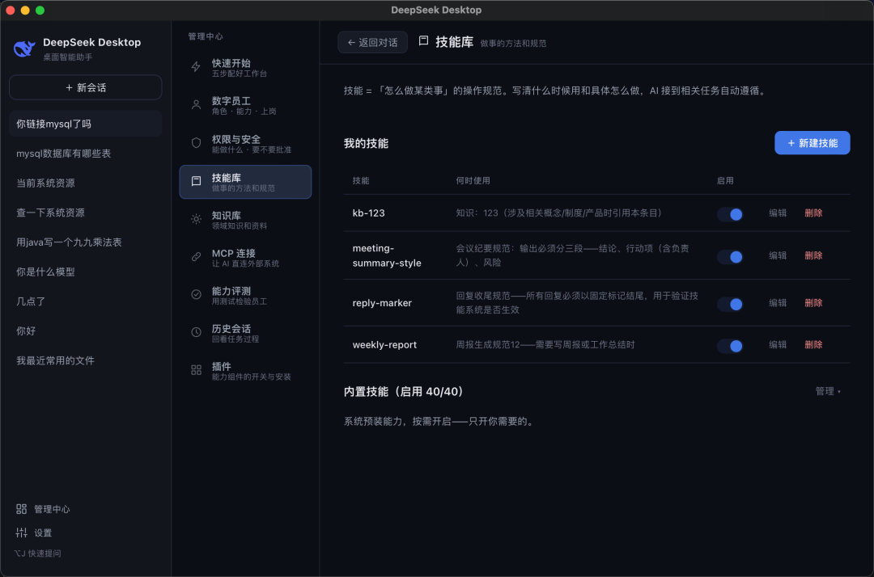This screenshot has width=874, height=577.
Task: Click the book icon for 技能库 in sidebar
Action: click(196, 181)
